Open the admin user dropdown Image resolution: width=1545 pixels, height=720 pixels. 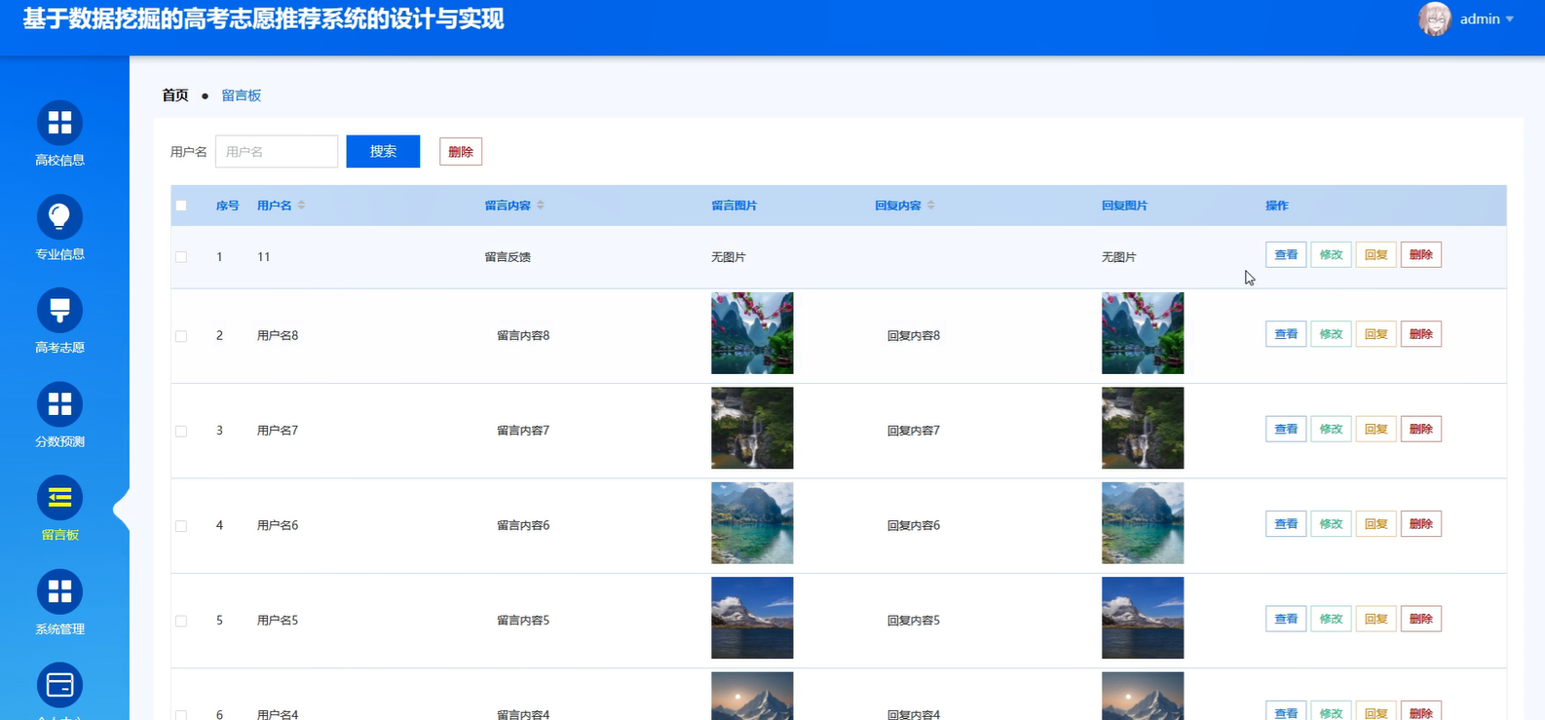tap(1487, 19)
